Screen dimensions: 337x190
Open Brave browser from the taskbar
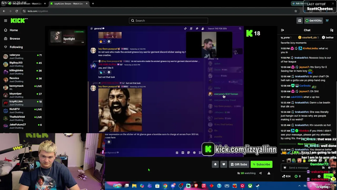(x=196, y=186)
